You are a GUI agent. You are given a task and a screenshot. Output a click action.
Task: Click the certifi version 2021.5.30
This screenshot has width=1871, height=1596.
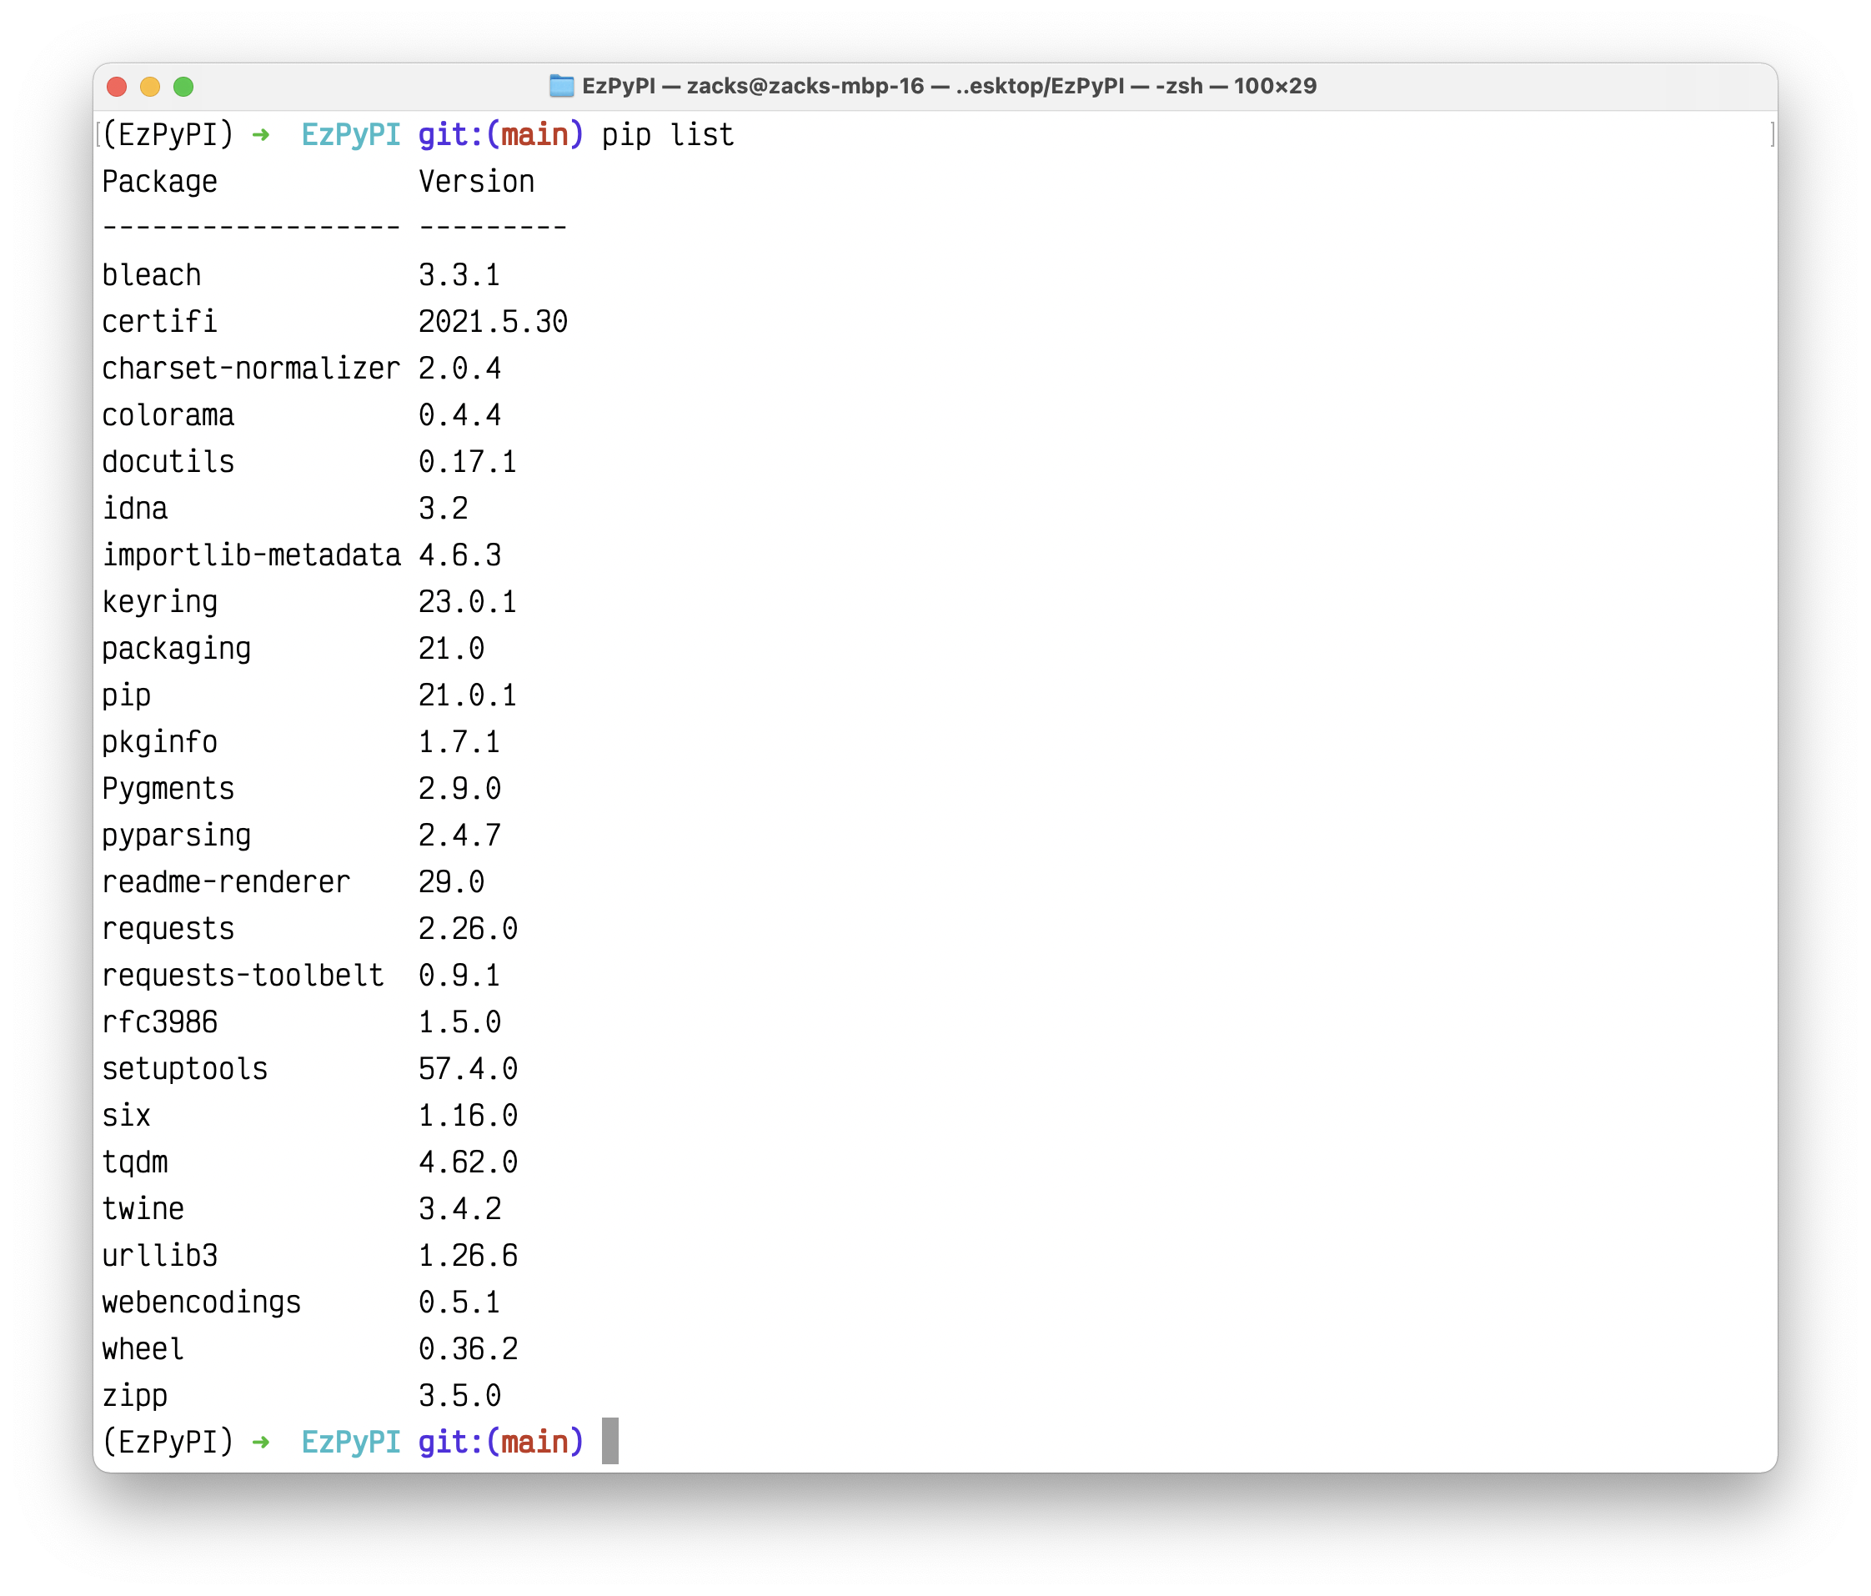[x=493, y=322]
